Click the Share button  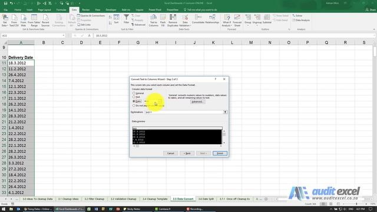[x=371, y=10]
